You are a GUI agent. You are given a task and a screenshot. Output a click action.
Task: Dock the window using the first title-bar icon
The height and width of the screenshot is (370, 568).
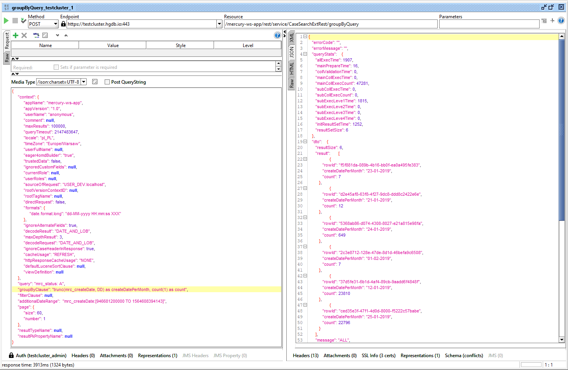[544, 7]
